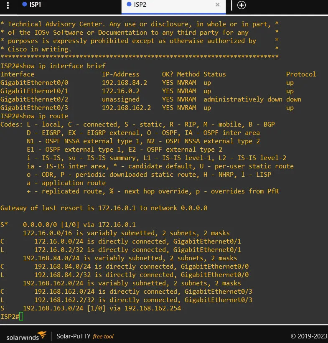Click the GigabitEthernet0/1 interface name in table
The image size is (328, 343).
34,91
